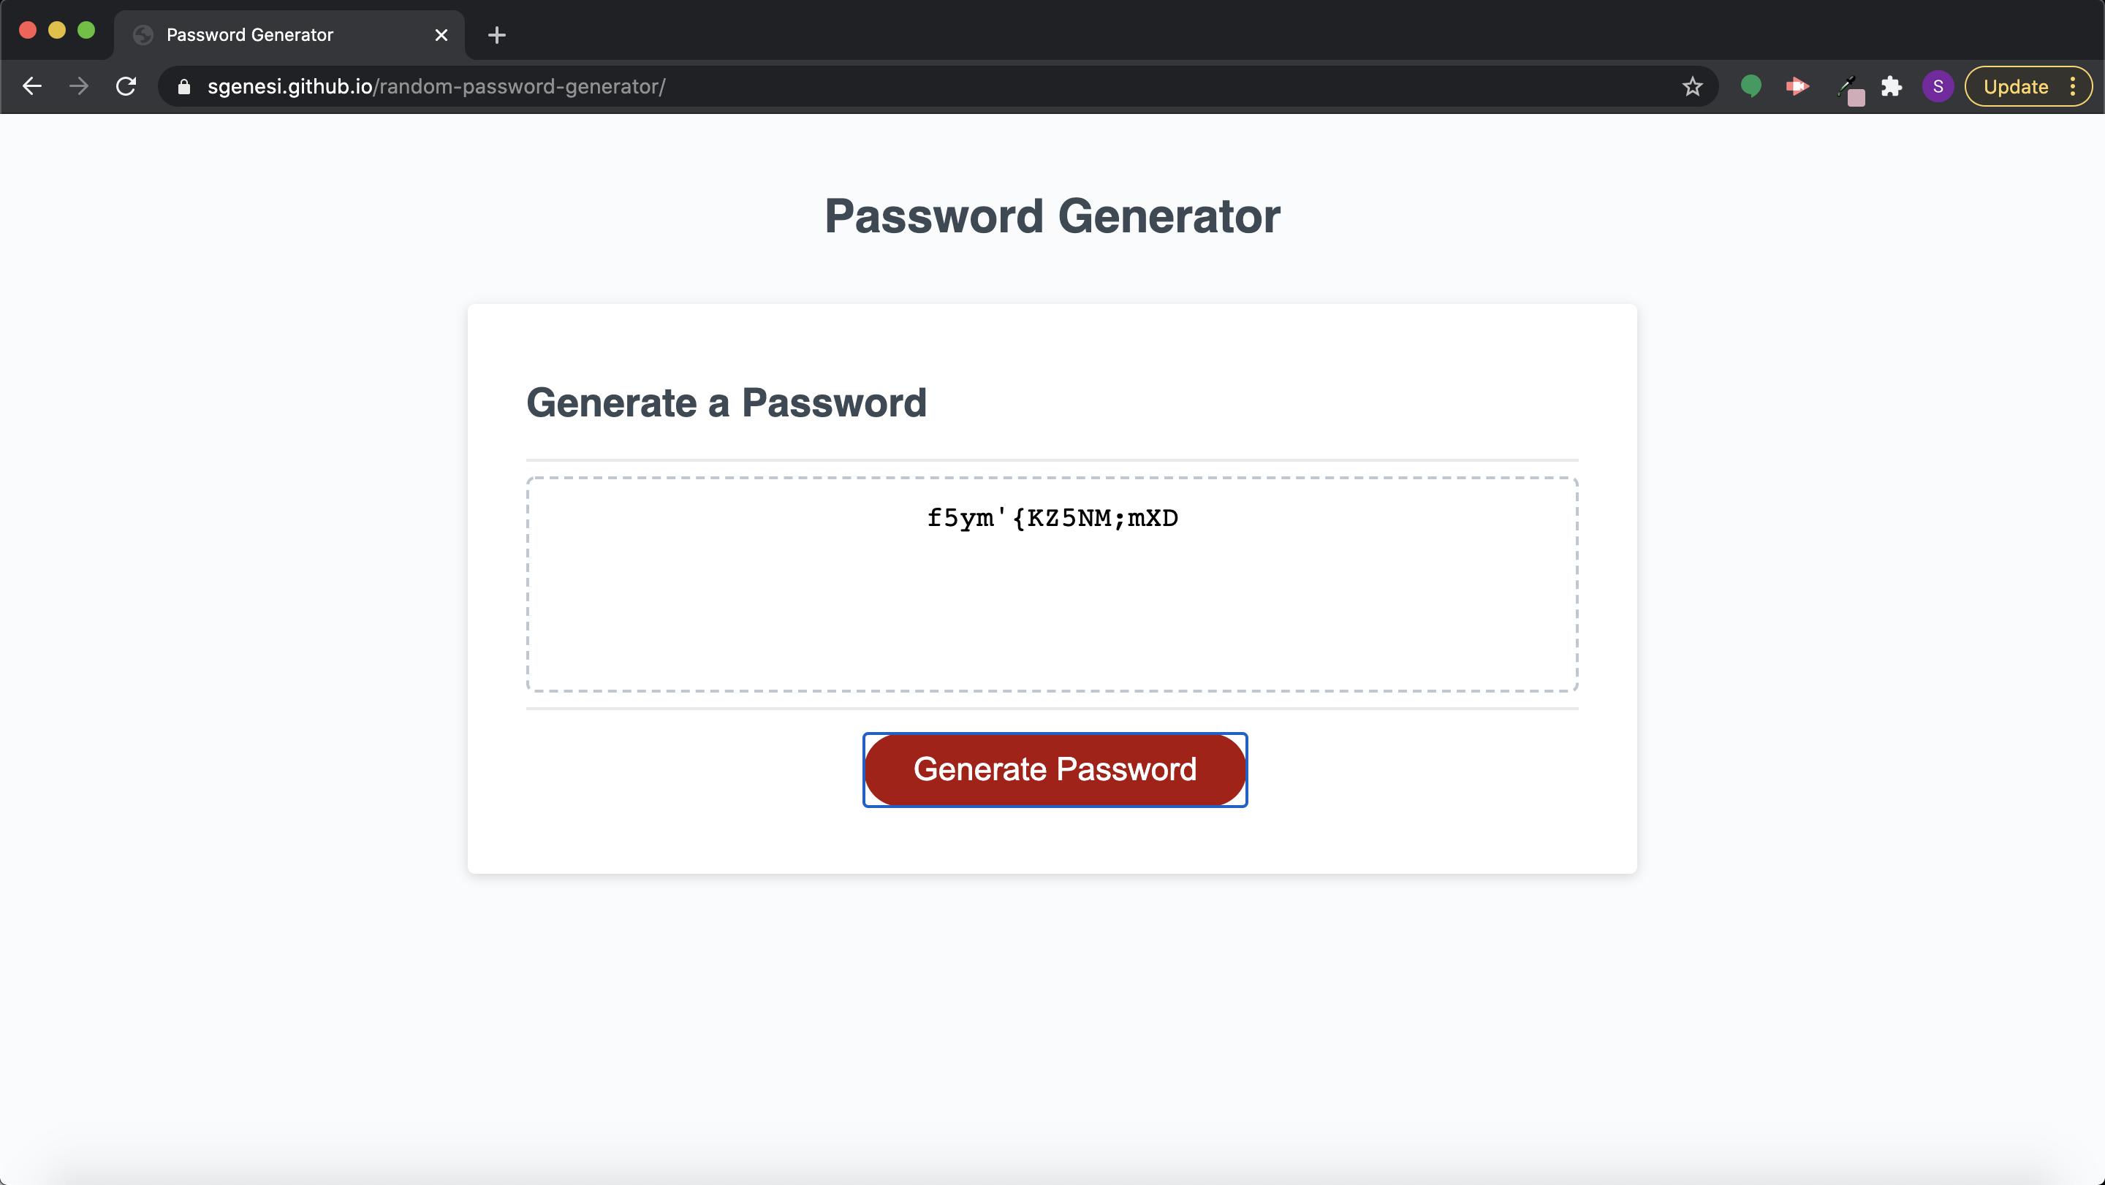The width and height of the screenshot is (2105, 1185).
Task: Select the eyedropper color picker extension
Action: 1850,86
